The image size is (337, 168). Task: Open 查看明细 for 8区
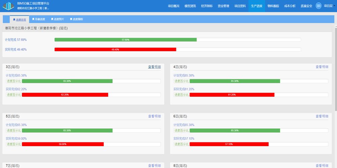322,166
